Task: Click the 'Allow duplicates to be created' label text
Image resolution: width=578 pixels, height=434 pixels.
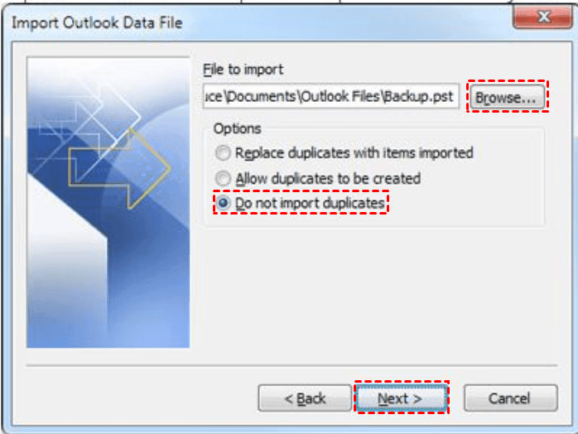Action: [327, 178]
